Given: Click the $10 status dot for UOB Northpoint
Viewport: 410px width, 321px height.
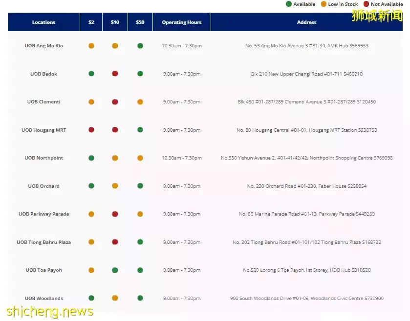Looking at the screenshot, I should pos(115,158).
